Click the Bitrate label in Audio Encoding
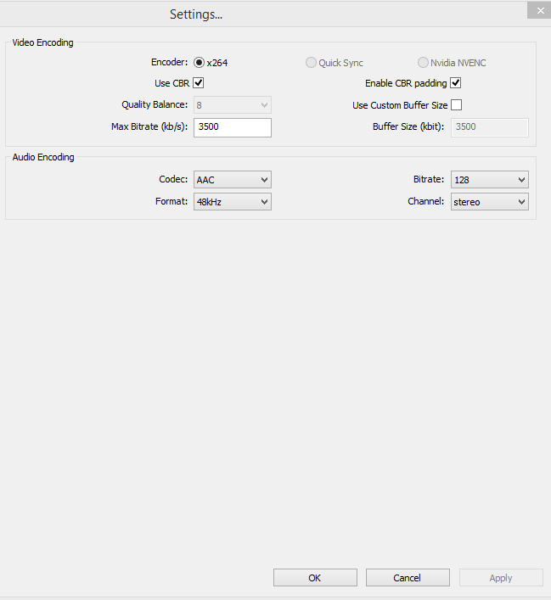The image size is (551, 600). click(429, 179)
